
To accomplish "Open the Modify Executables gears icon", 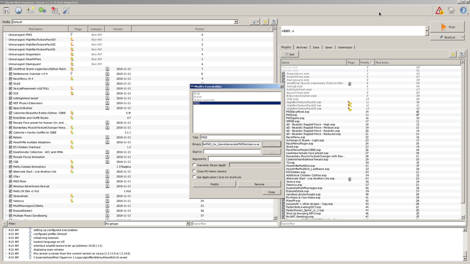I will 42,11.
